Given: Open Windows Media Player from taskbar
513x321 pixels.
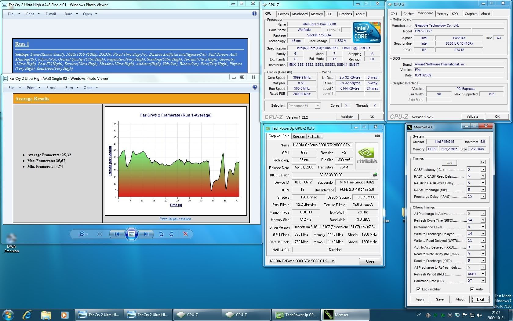Looking at the screenshot, I should click(64, 315).
